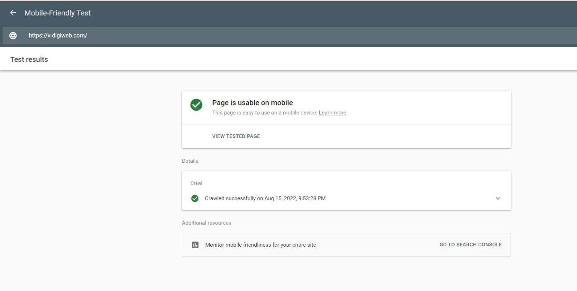Click GO TO SEARCH CONSOLE
This screenshot has width=577, height=291.
(470, 244)
